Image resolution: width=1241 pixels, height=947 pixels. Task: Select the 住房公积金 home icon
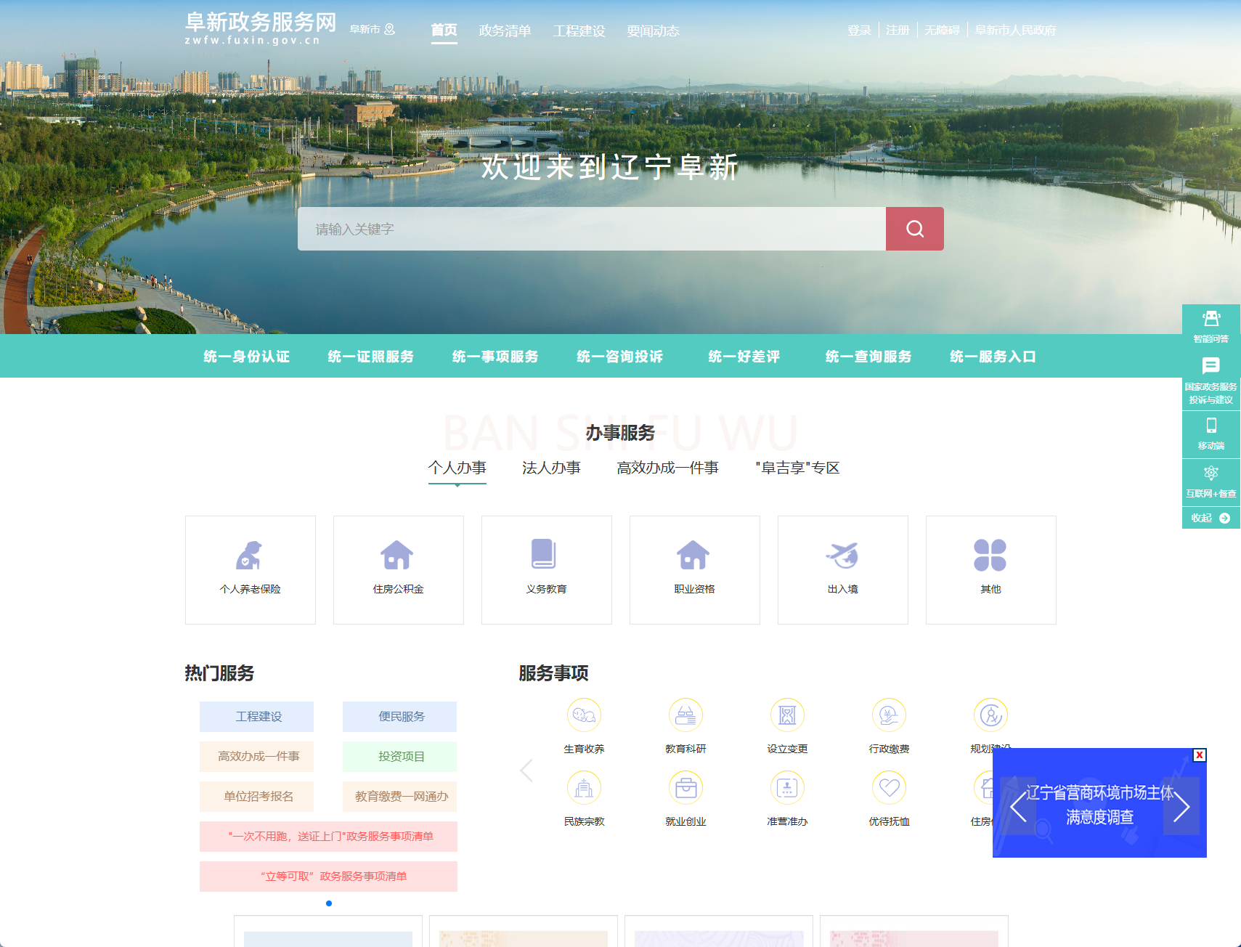click(x=397, y=554)
